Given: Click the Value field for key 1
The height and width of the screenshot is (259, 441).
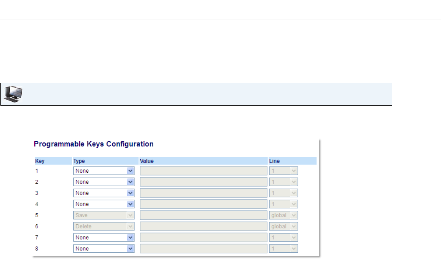Looking at the screenshot, I should 203,171.
